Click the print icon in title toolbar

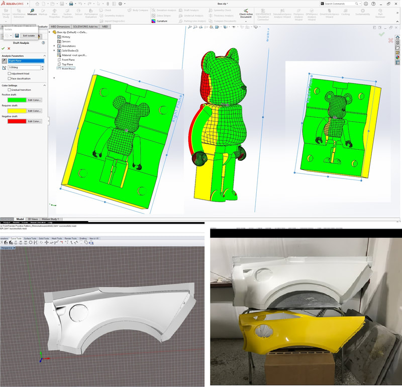point(71,4)
